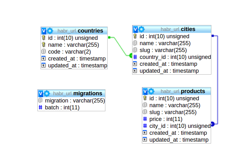Select 'price : int(11)' row
This screenshot has width=229, height=157.
click(x=176, y=119)
